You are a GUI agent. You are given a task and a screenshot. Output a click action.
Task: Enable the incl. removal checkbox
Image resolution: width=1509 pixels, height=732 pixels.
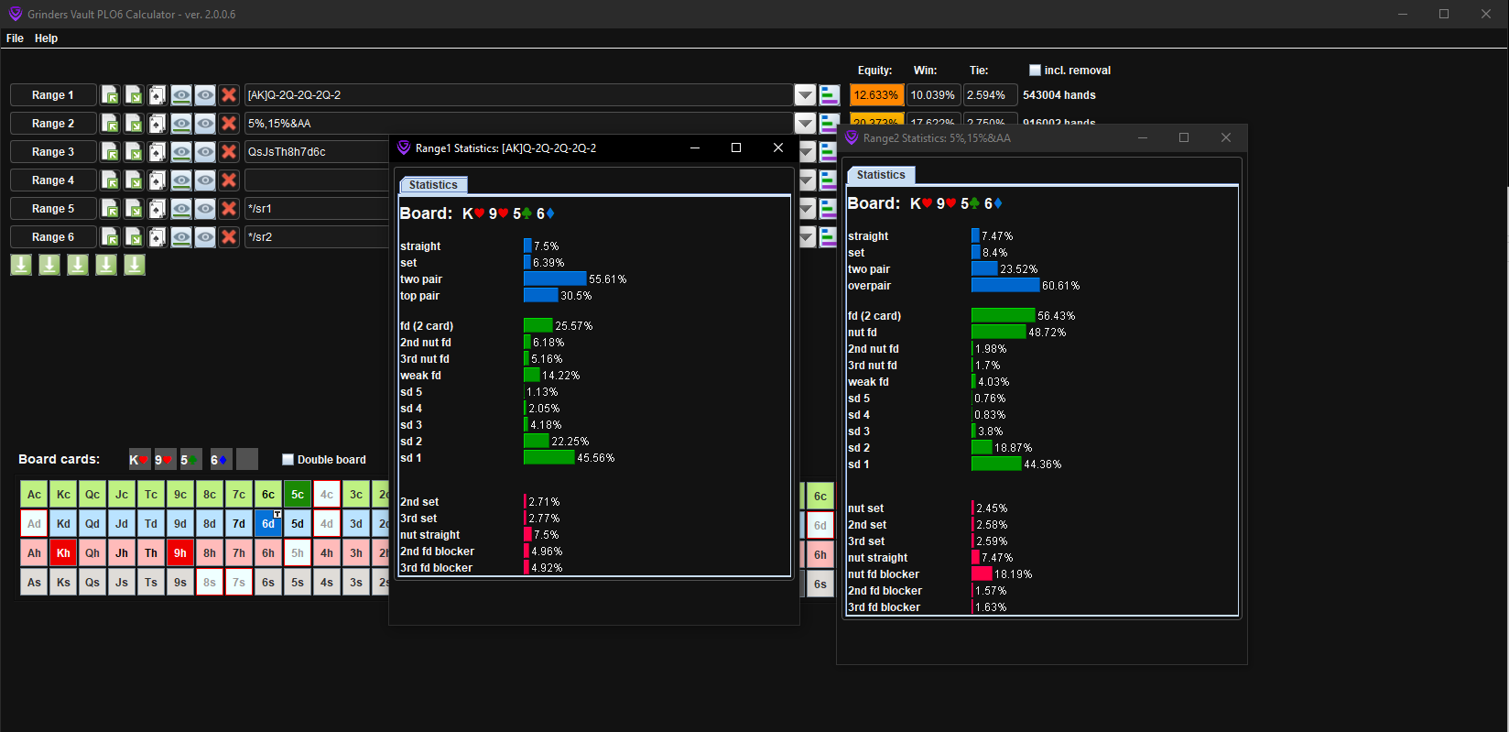click(1035, 71)
